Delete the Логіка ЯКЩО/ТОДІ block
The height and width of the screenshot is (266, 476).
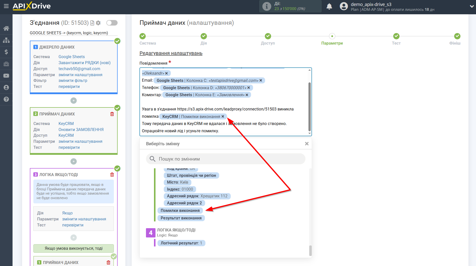coord(112,175)
